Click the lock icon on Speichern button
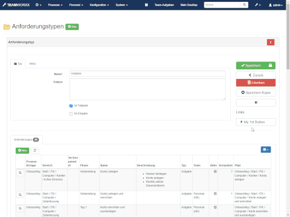This screenshot has width=290, height=217. (x=270, y=66)
